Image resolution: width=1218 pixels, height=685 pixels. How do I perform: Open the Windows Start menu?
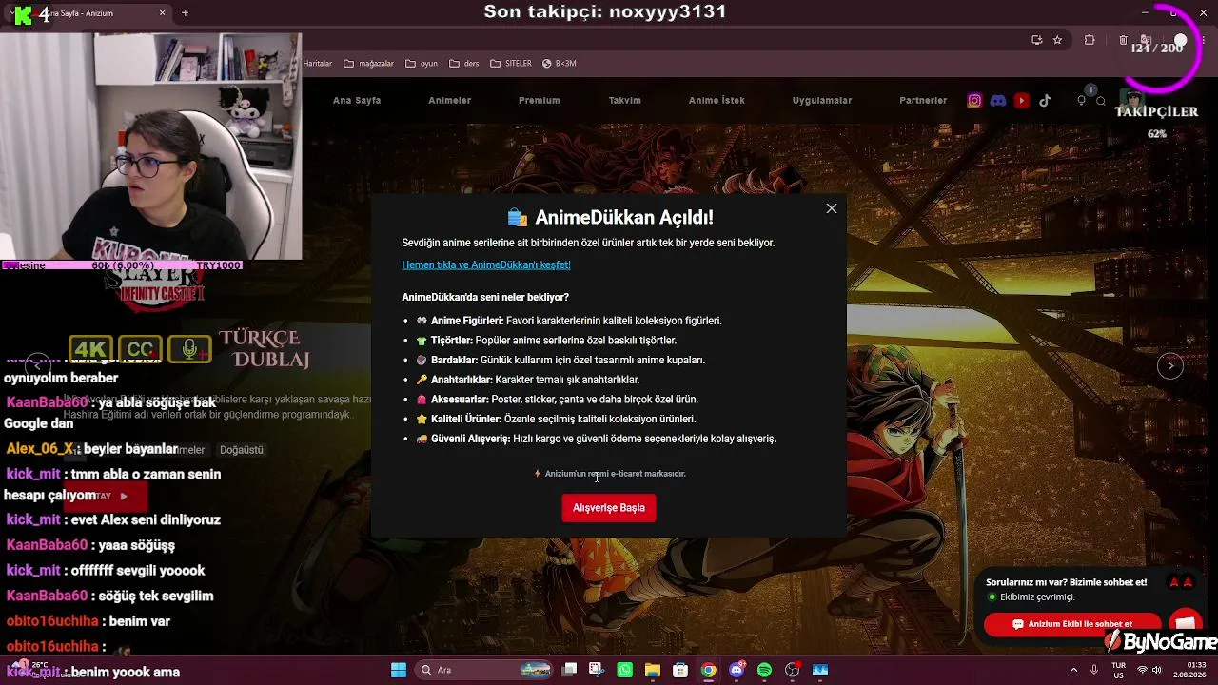click(399, 670)
